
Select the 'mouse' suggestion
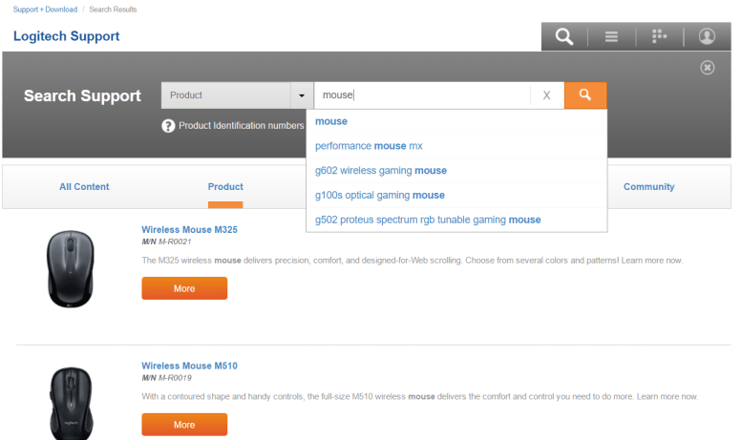(x=456, y=121)
